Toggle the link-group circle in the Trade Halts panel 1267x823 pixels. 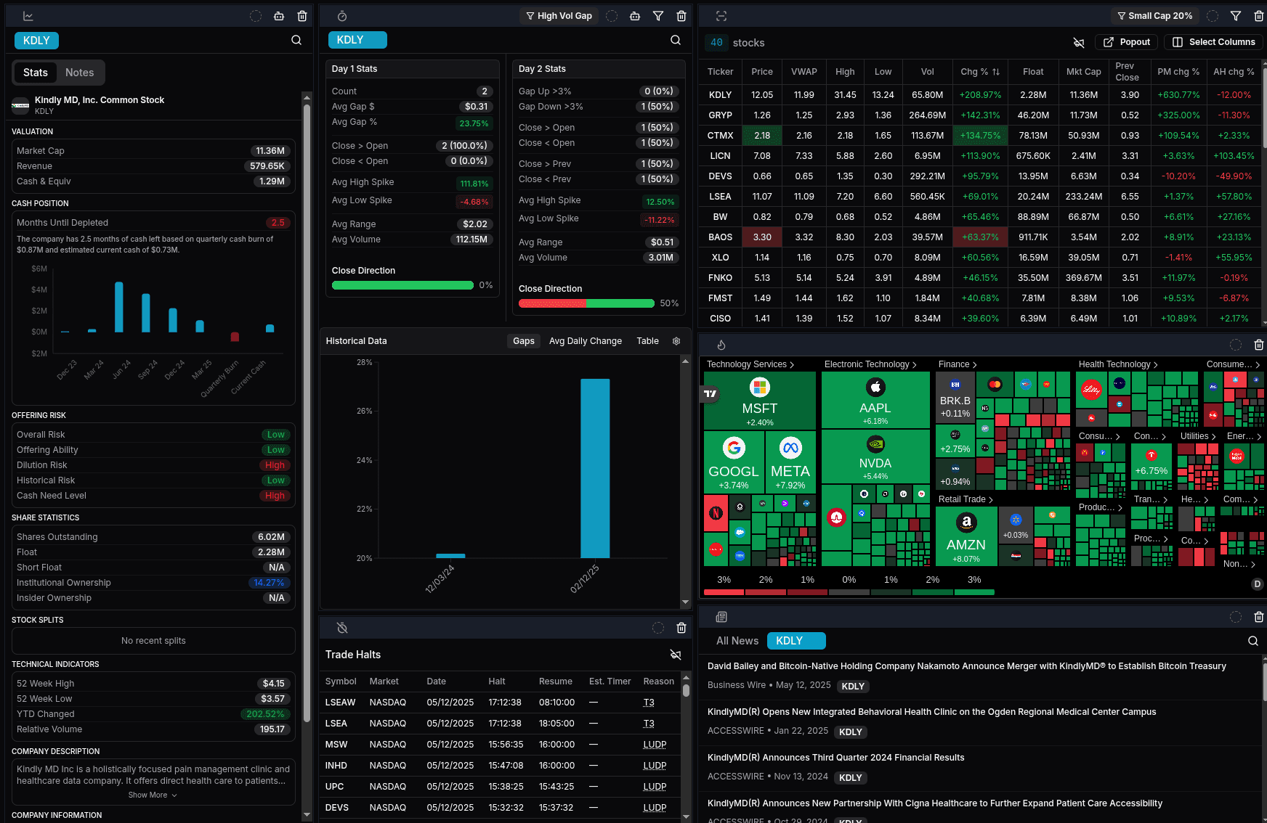tap(658, 628)
